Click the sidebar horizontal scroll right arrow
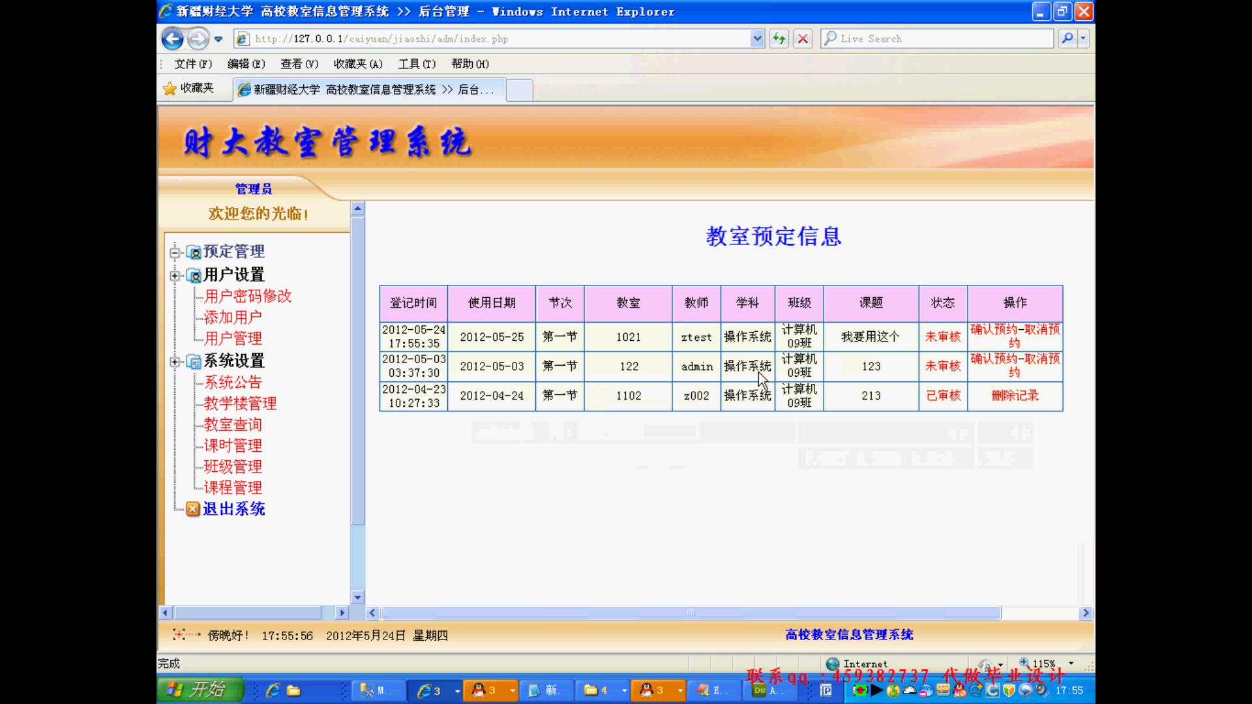 pyautogui.click(x=342, y=613)
